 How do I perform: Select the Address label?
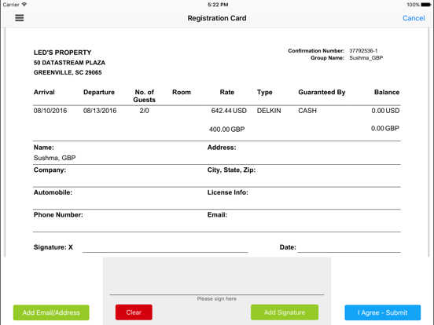click(222, 148)
